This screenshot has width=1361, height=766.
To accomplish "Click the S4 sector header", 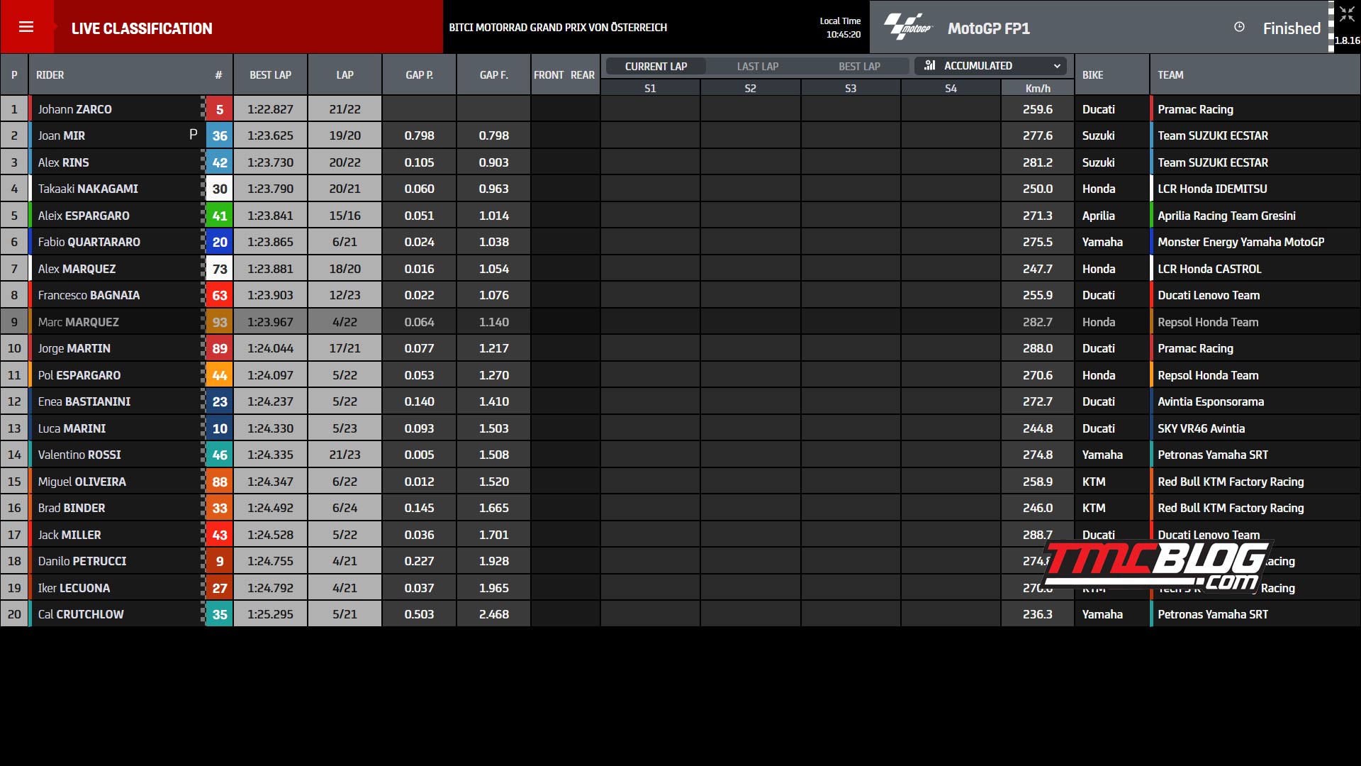I will 951,89.
